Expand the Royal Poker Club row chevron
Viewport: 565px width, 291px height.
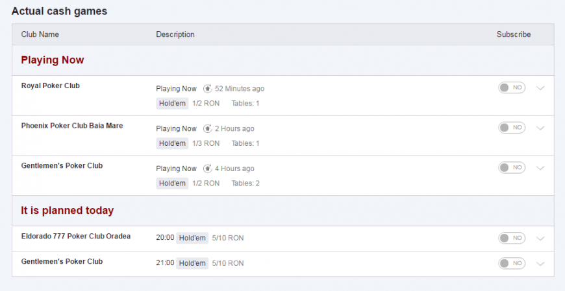coord(540,89)
